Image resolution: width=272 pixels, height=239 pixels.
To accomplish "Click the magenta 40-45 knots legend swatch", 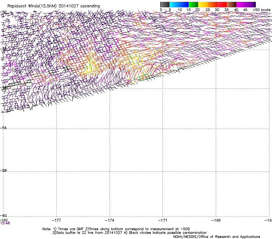I will pyautogui.click(x=241, y=4).
